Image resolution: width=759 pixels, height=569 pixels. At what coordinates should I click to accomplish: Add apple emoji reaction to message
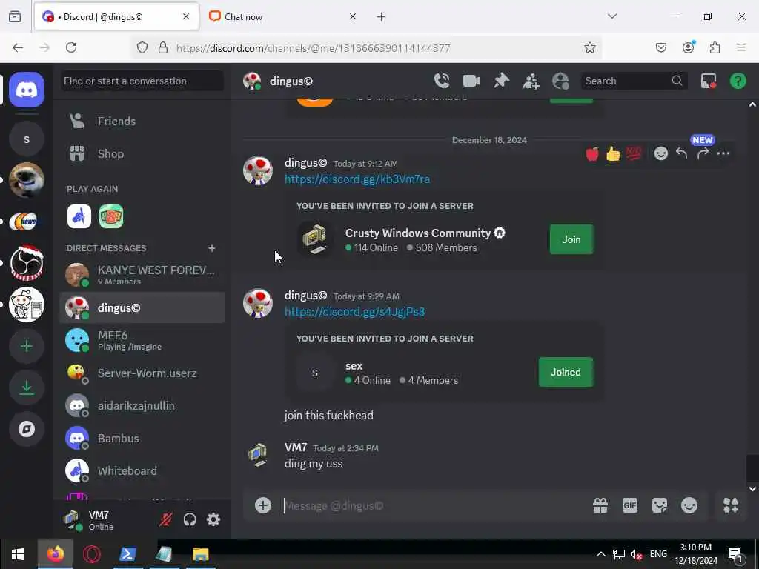coord(592,154)
